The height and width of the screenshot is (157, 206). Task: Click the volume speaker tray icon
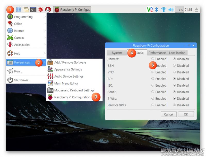click(171, 9)
